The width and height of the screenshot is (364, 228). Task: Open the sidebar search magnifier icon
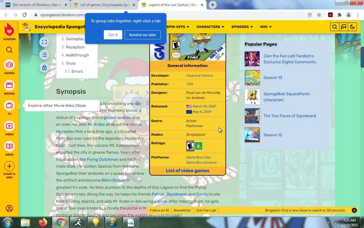(9, 50)
